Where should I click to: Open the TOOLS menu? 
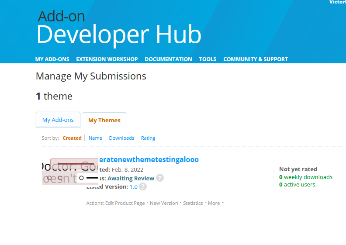(208, 59)
